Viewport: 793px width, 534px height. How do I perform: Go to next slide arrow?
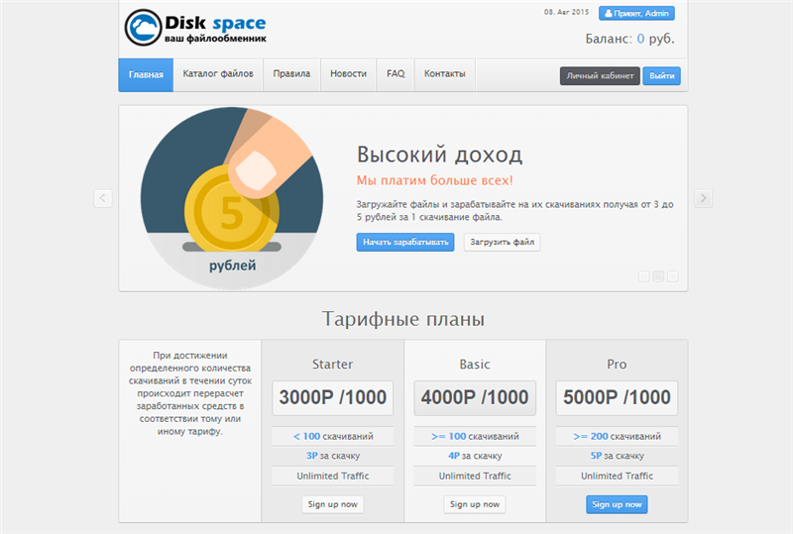pyautogui.click(x=704, y=198)
